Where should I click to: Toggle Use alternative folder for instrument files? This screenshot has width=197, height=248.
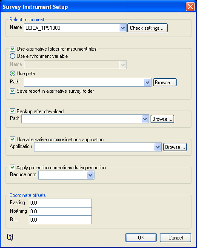(12, 49)
